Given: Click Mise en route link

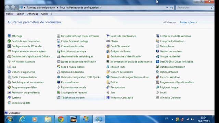Looking at the screenshot, I should [x=118, y=67].
